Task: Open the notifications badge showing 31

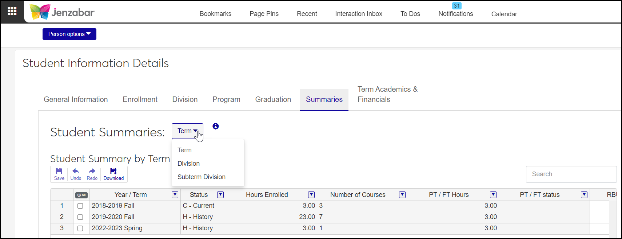Action: click(456, 6)
